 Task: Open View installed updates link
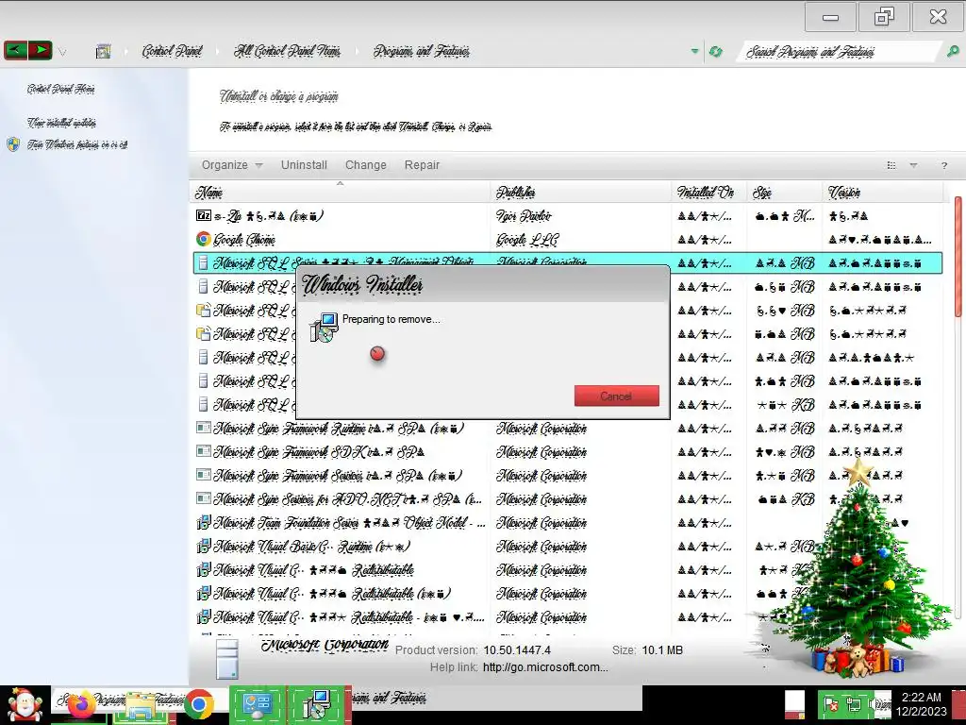coord(61,123)
